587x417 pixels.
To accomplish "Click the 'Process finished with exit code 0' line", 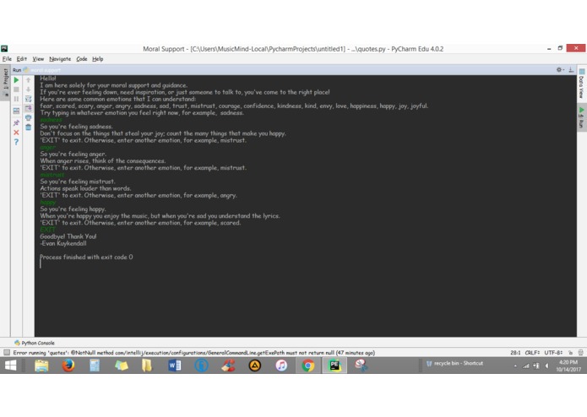I will click(x=86, y=257).
